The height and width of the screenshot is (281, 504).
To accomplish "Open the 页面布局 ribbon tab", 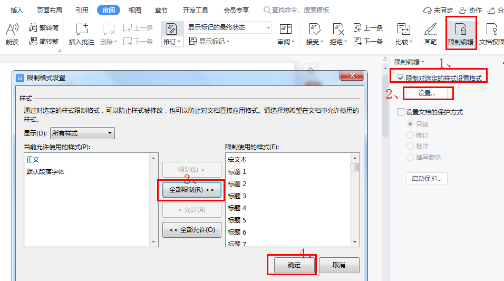I will [x=49, y=11].
